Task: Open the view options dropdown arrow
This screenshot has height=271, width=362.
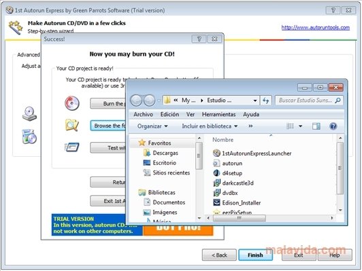Action: (x=300, y=126)
